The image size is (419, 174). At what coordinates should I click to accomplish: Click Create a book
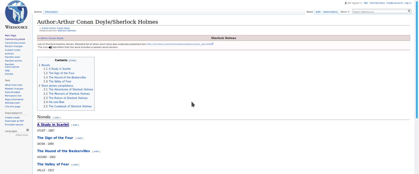click(x=12, y=117)
